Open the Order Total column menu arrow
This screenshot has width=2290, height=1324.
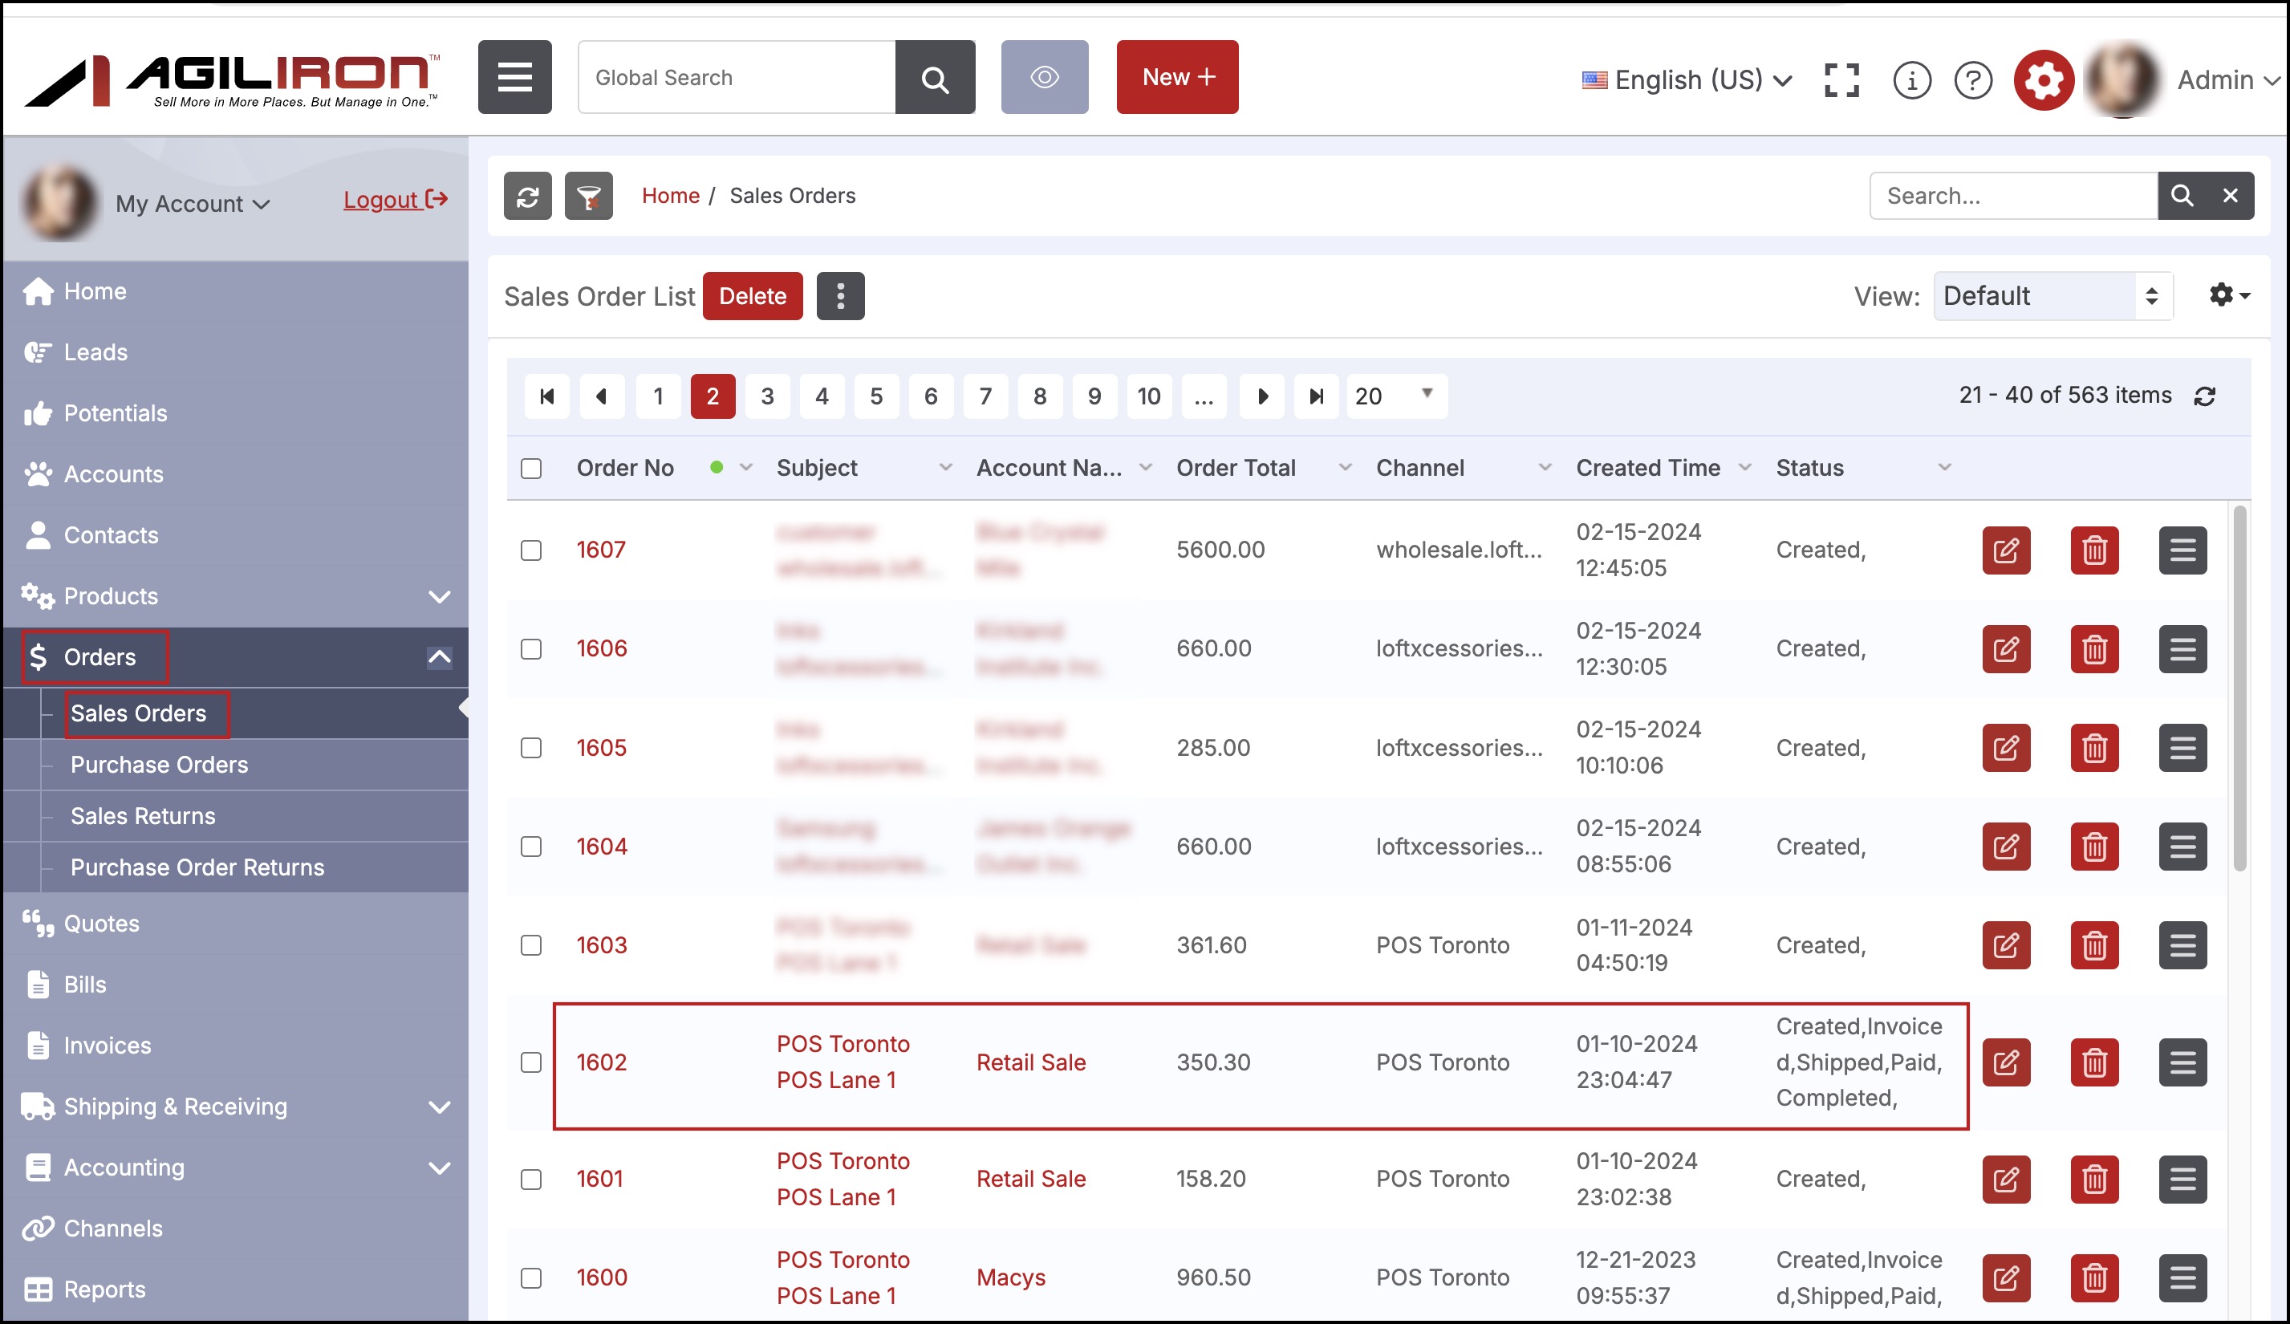pos(1345,468)
